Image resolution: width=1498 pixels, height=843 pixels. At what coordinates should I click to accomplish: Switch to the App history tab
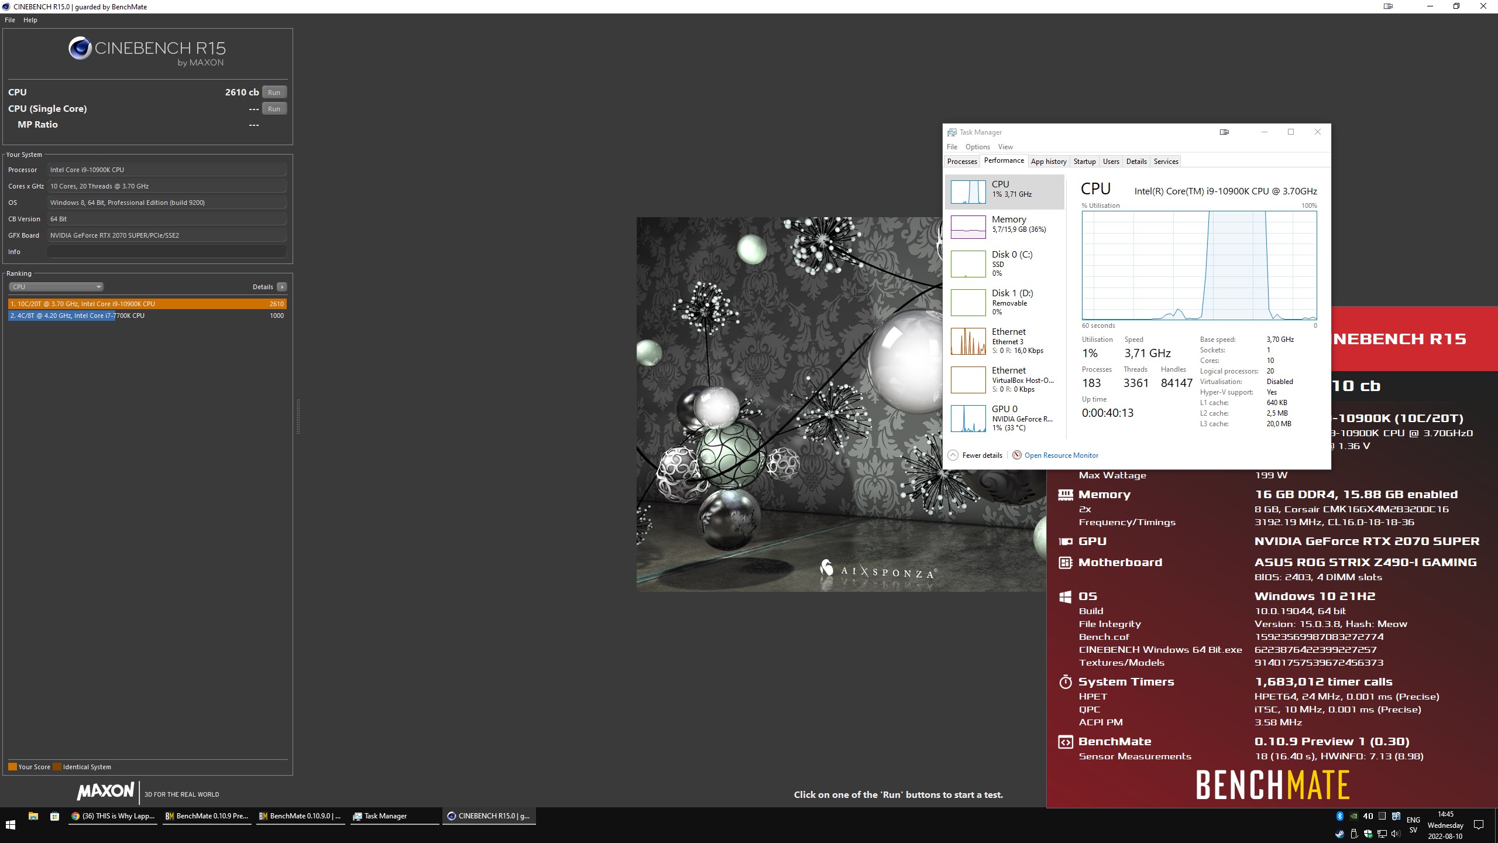coord(1049,162)
